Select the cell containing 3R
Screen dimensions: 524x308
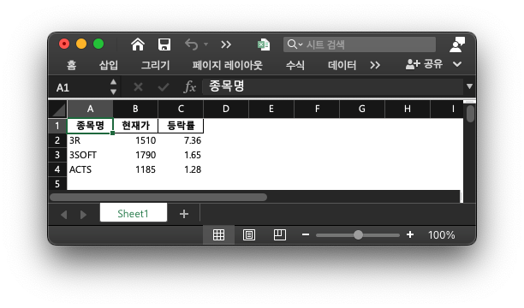[90, 140]
